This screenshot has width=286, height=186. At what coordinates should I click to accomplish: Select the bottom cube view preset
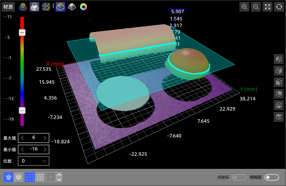[x=279, y=117]
